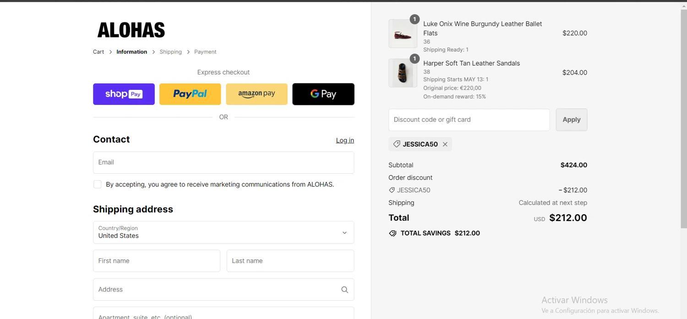Screen dimensions: 687x319
Task: Focus the Address field
Action: click(224, 290)
